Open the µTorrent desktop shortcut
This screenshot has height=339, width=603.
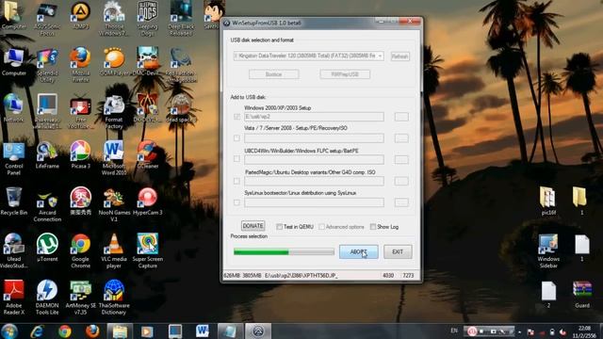coord(47,248)
